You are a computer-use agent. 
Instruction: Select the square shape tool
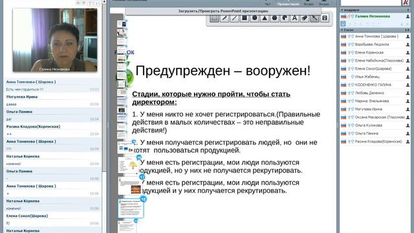point(245,18)
